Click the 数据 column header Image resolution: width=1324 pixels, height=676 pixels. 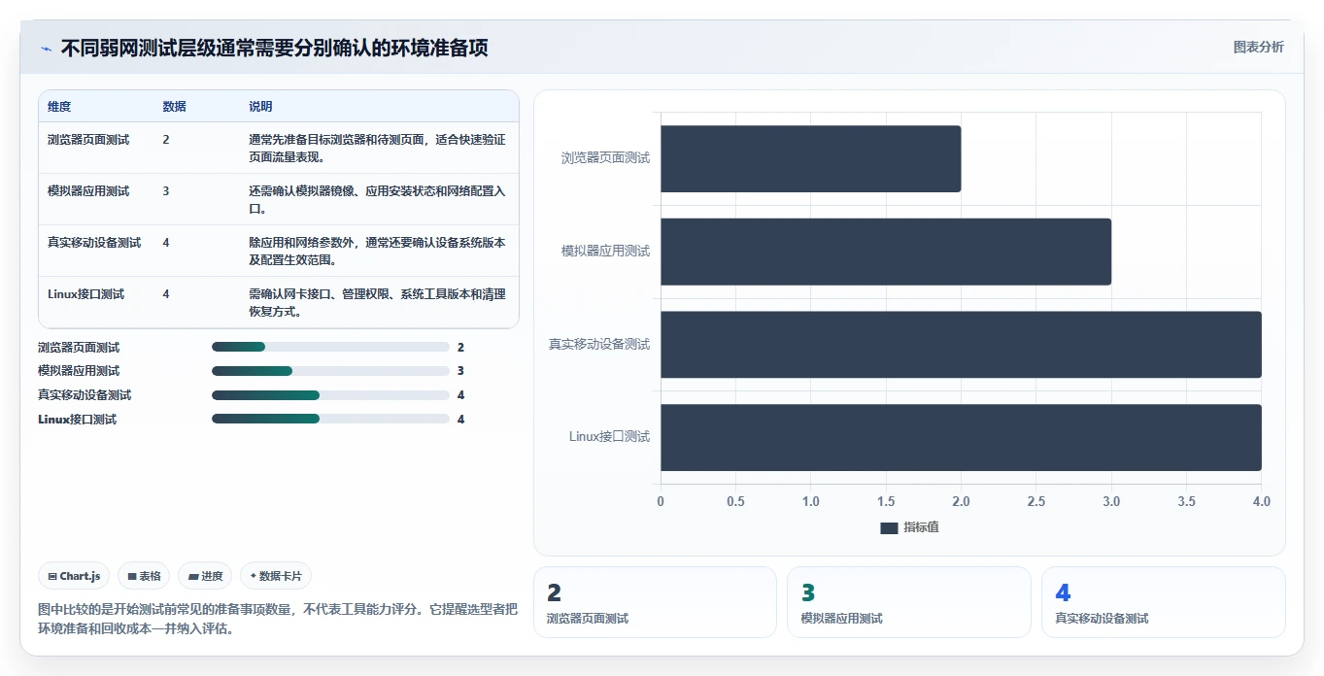[175, 107]
